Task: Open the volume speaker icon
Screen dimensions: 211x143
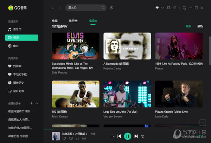Action: point(142,136)
